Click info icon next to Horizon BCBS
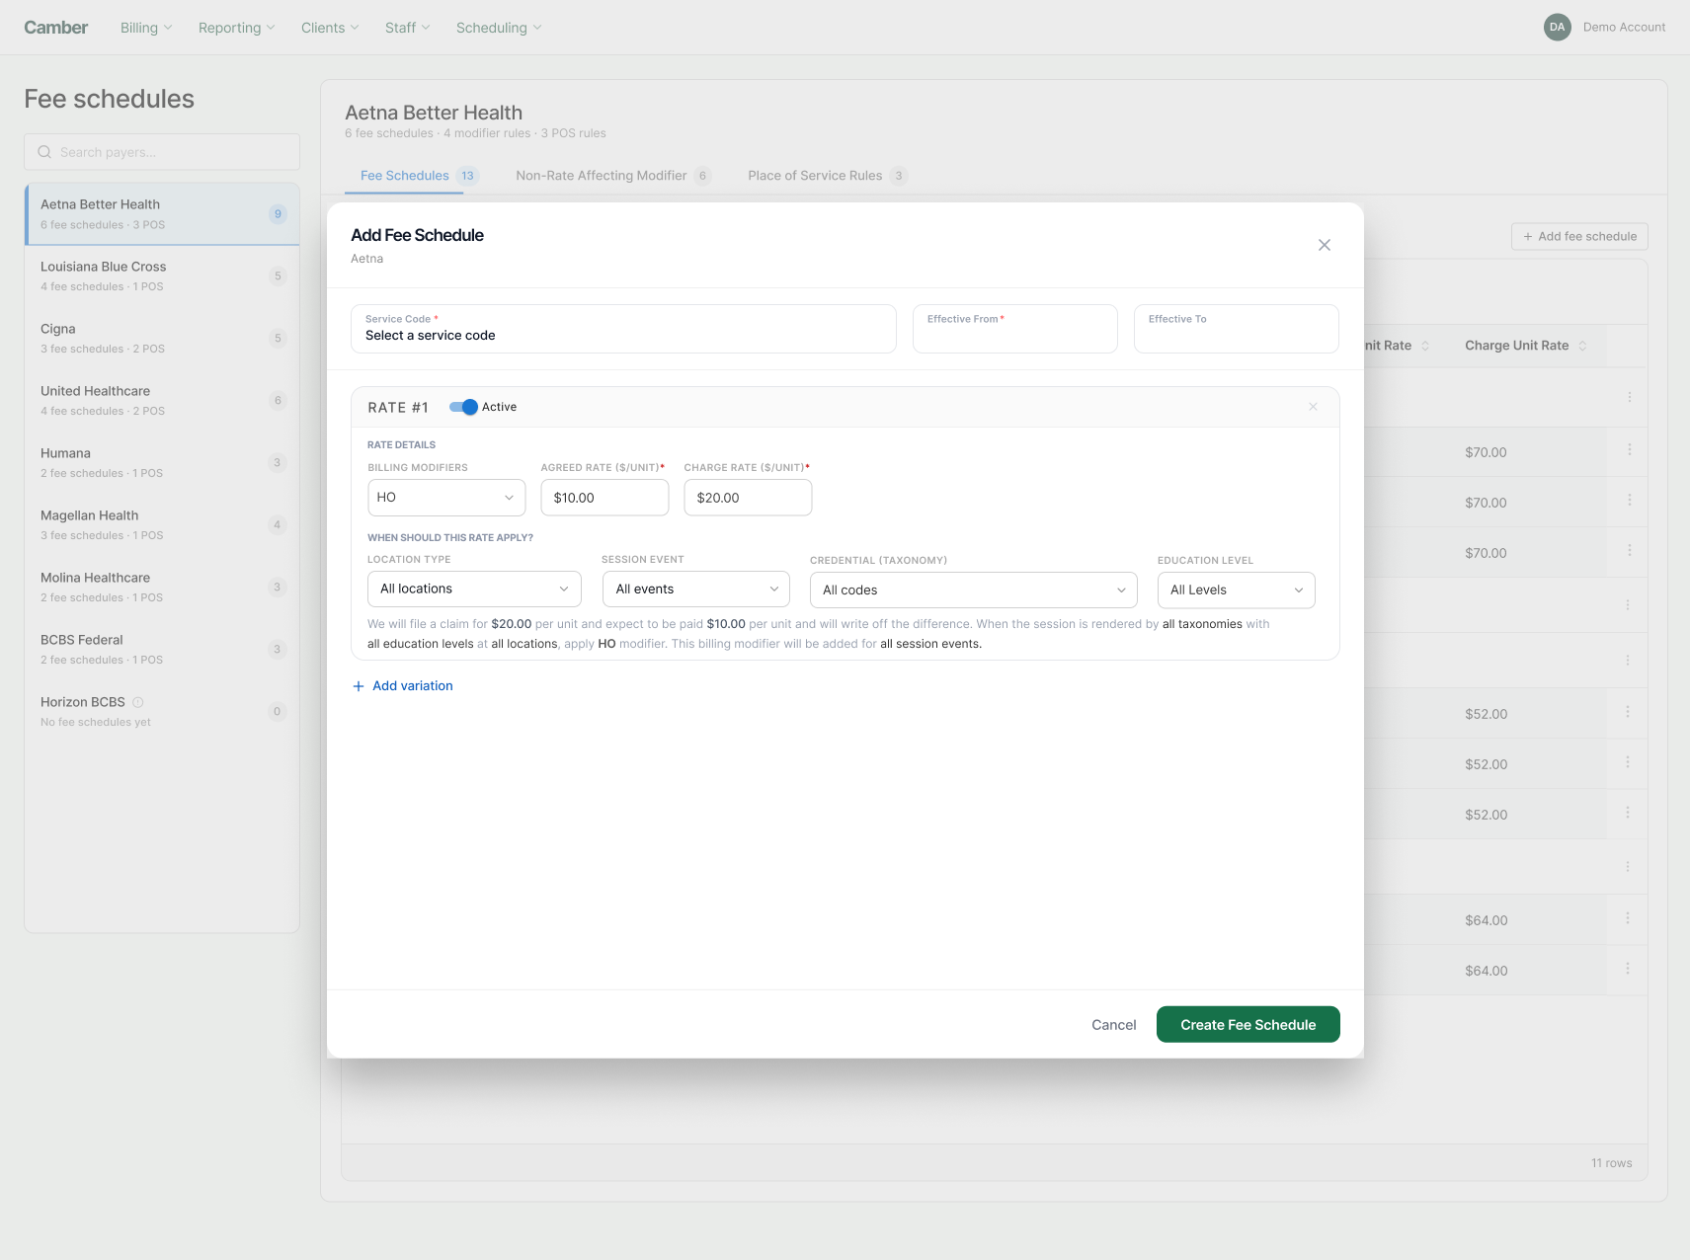1690x1260 pixels. point(138,702)
